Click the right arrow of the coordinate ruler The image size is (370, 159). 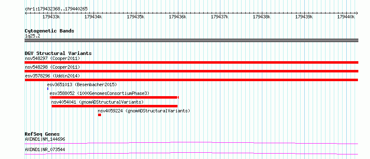pos(357,13)
